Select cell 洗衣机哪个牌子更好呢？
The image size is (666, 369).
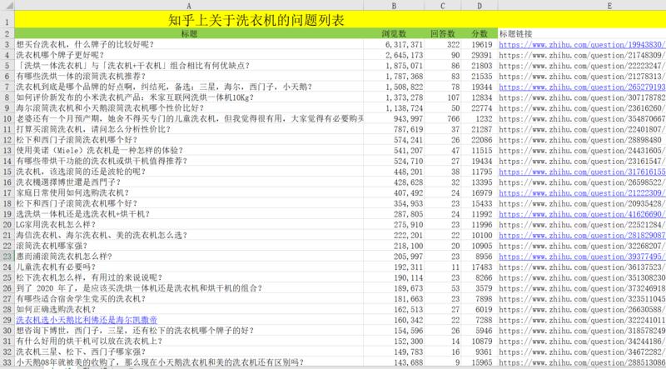(189, 55)
